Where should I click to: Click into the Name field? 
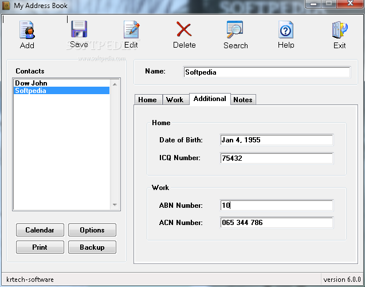[x=267, y=72]
